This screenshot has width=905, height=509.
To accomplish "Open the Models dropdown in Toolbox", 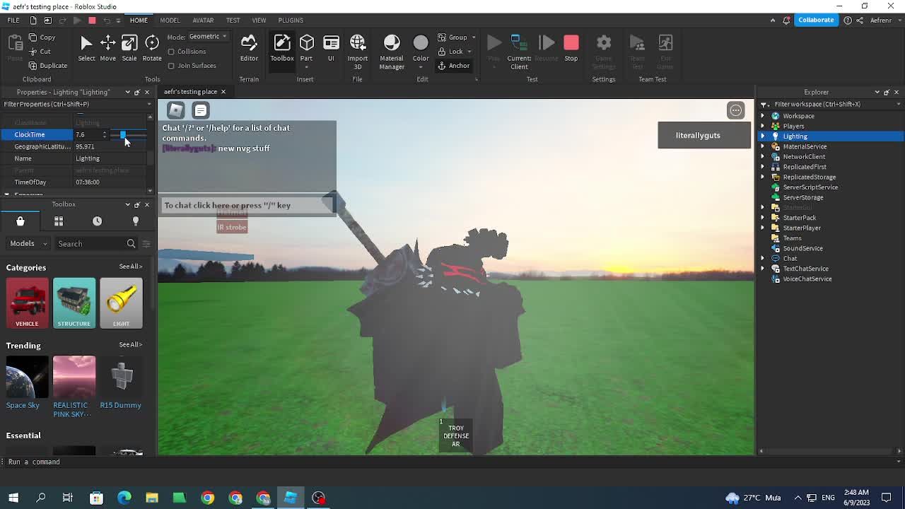I will coord(27,243).
